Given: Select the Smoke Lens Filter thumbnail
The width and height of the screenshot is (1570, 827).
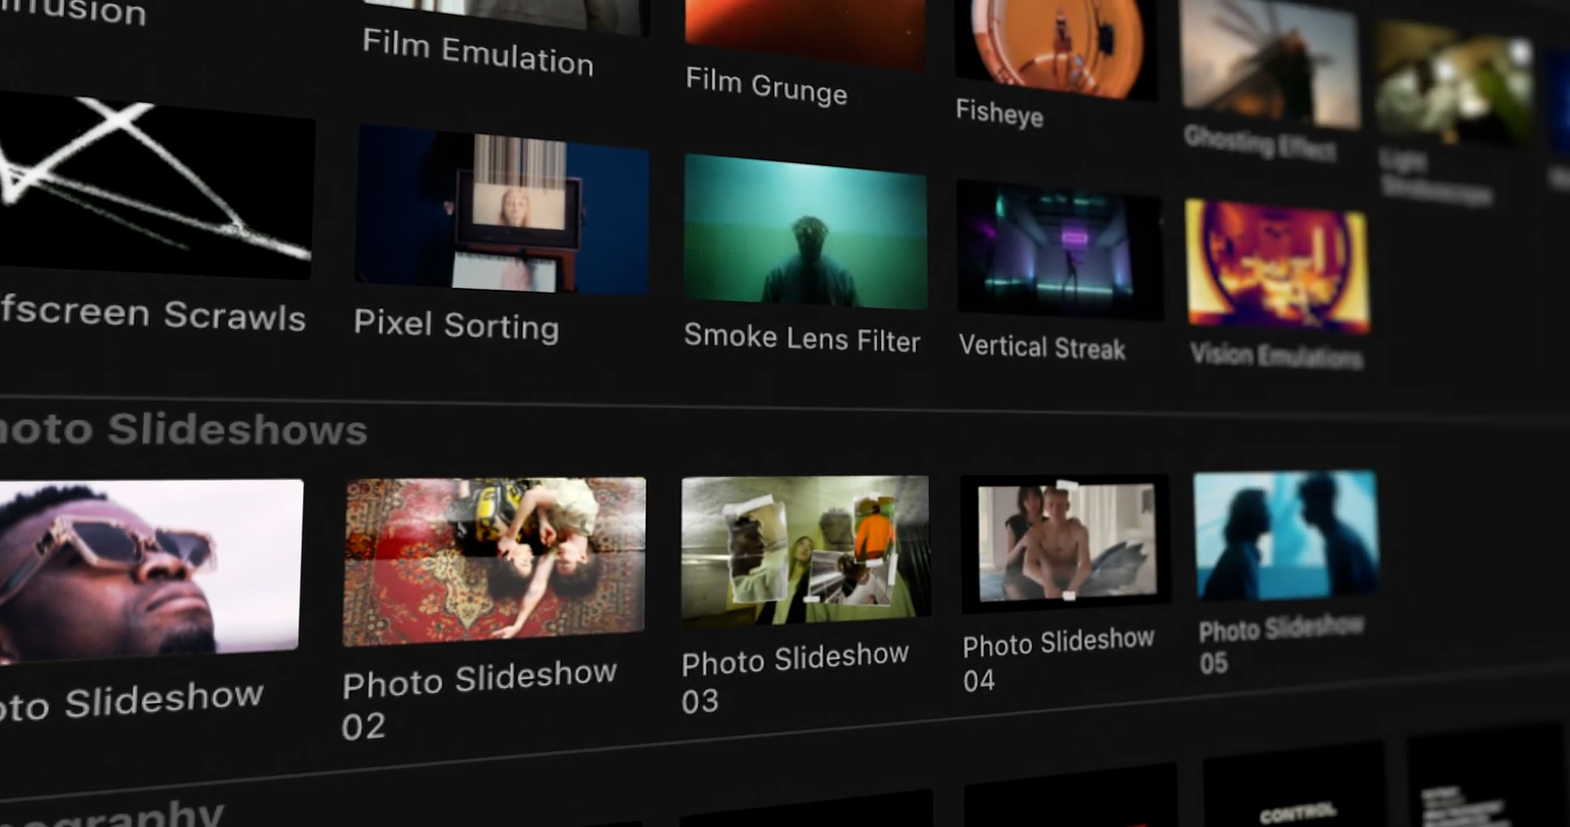Looking at the screenshot, I should (x=805, y=231).
